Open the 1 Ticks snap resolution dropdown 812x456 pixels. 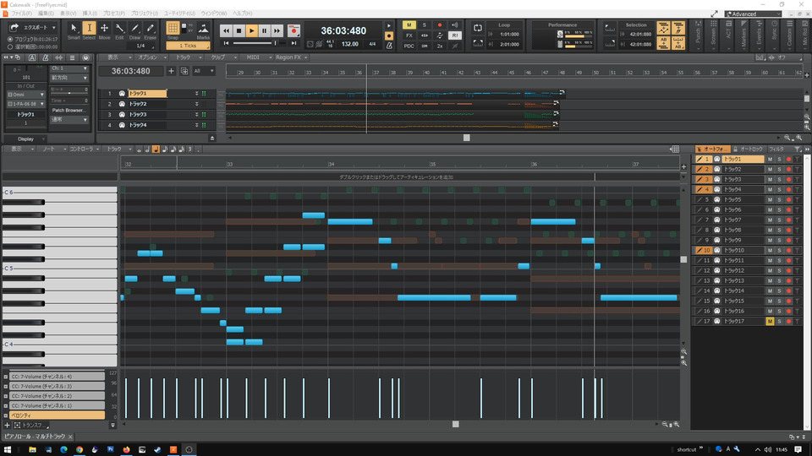(188, 46)
